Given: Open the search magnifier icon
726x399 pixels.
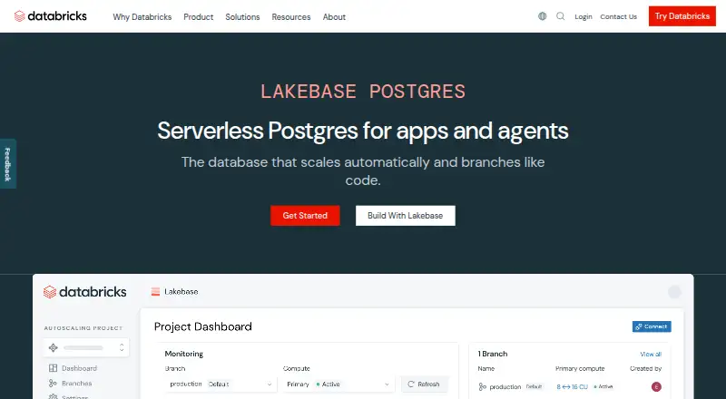Looking at the screenshot, I should [x=560, y=16].
